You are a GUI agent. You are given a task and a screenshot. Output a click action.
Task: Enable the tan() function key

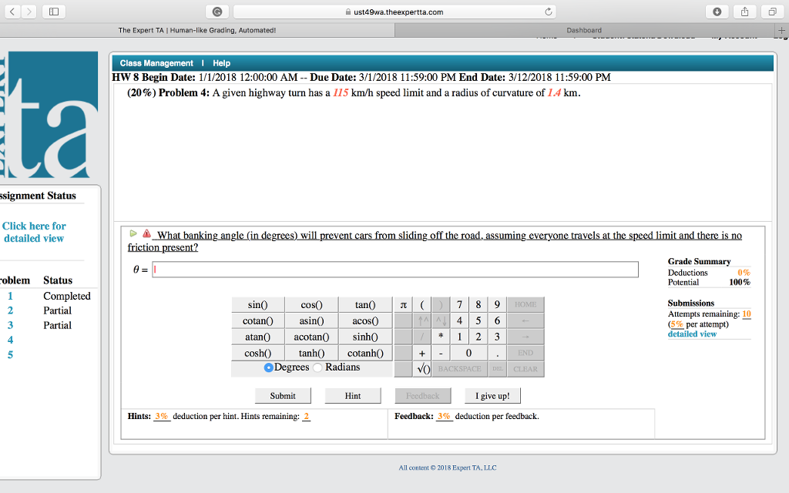(x=365, y=304)
